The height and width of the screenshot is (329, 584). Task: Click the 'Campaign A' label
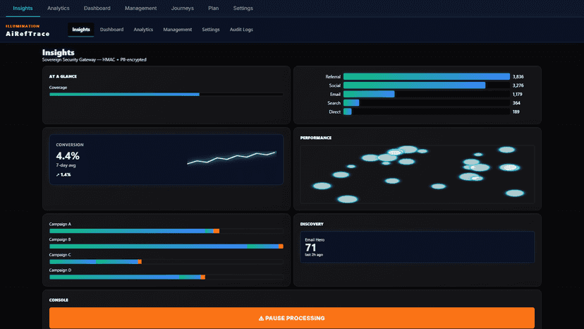pos(60,225)
